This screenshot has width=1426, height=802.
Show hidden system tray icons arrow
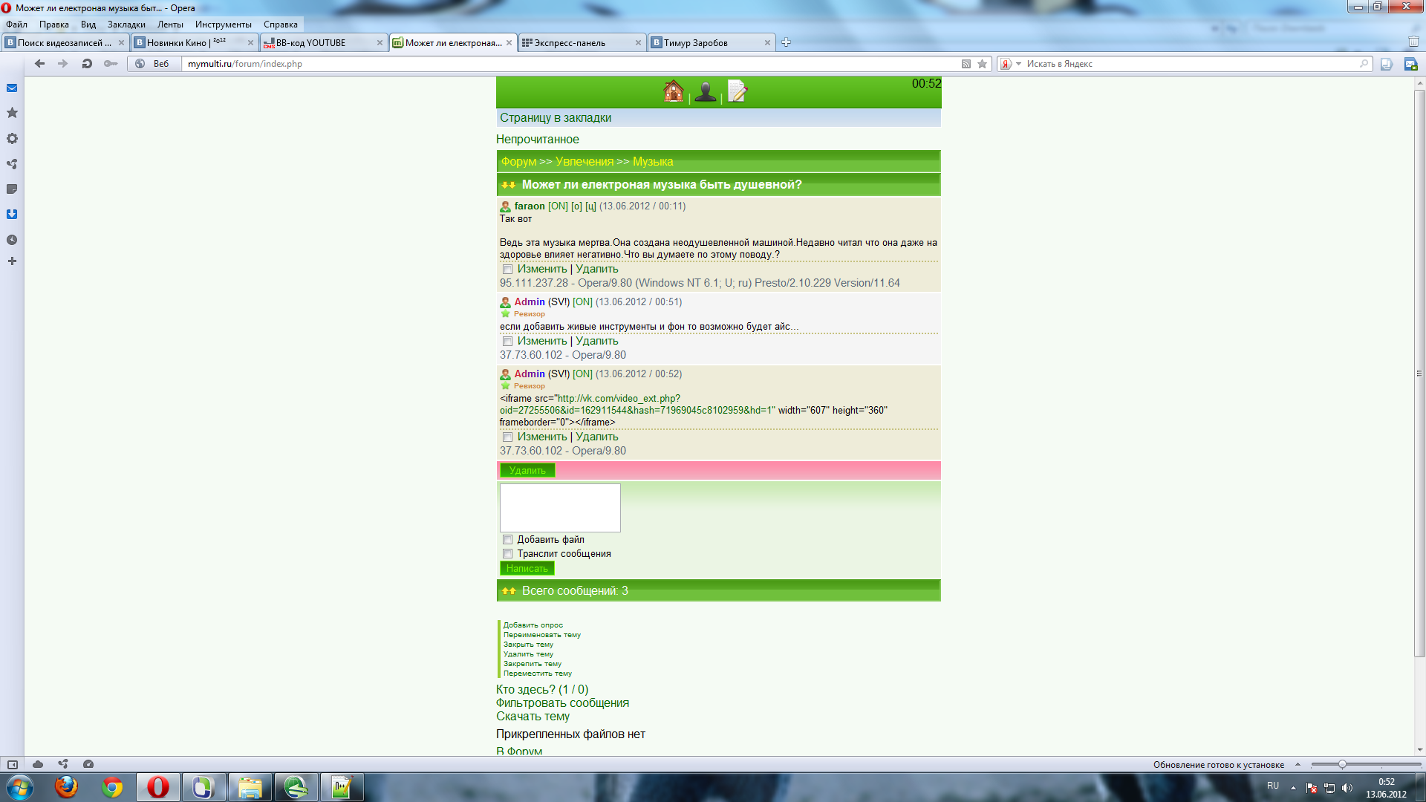[1293, 787]
